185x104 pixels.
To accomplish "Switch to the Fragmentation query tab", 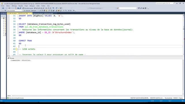I will click(43, 14).
